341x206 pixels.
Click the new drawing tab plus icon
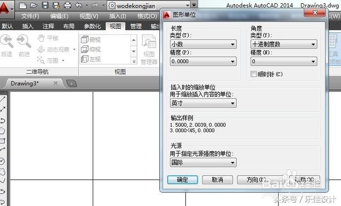click(x=71, y=83)
